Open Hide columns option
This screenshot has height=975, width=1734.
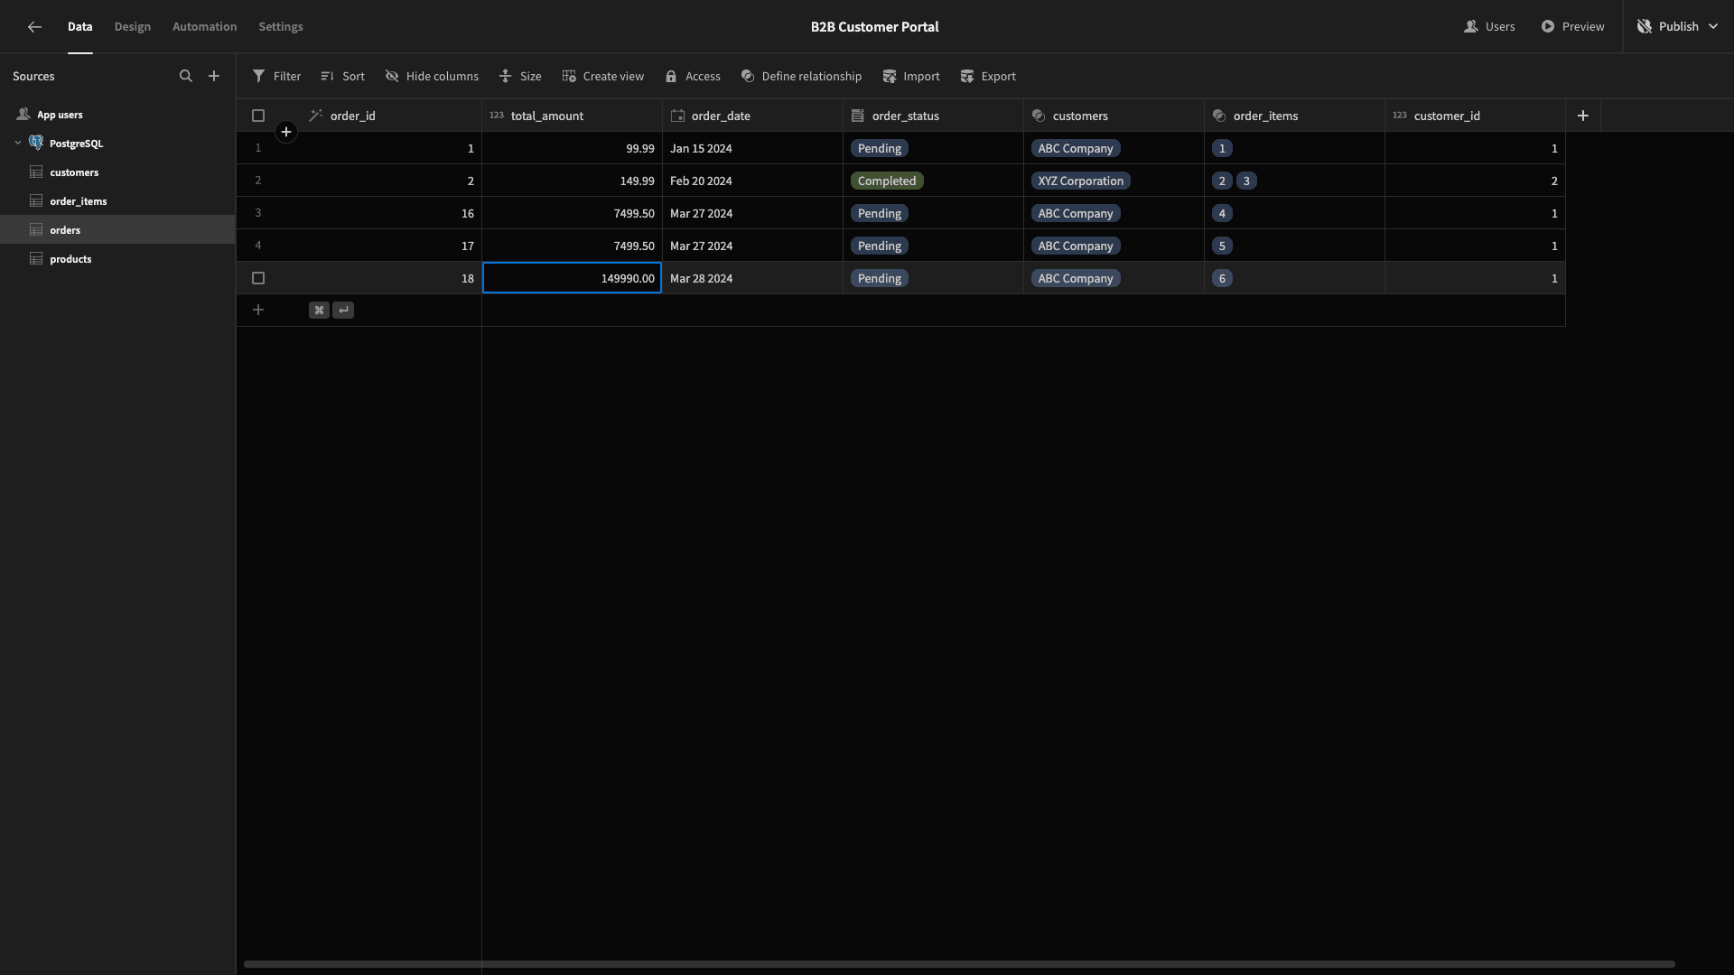(432, 77)
